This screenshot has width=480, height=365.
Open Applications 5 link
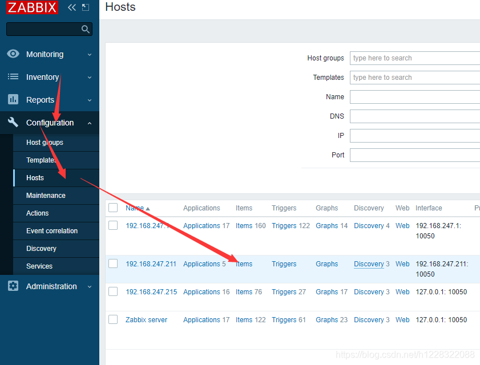coord(201,263)
